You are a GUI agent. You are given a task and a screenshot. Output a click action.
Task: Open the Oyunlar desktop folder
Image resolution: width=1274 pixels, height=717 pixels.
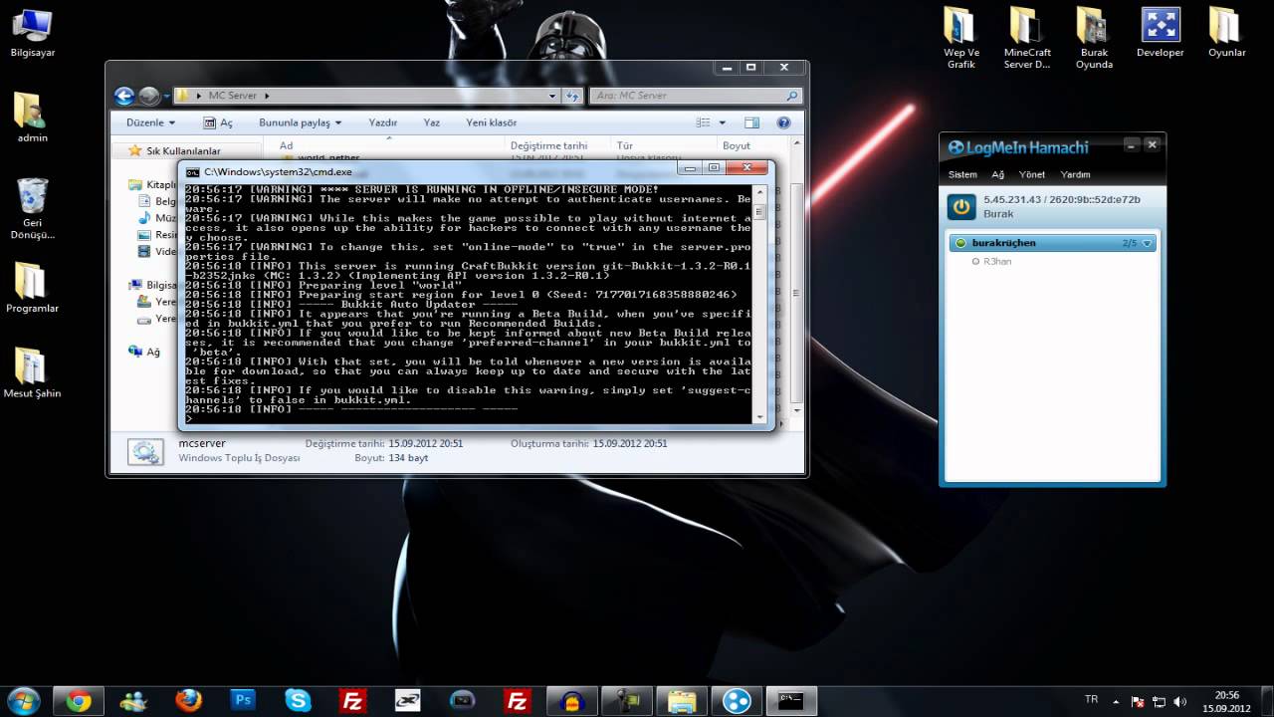(1226, 32)
